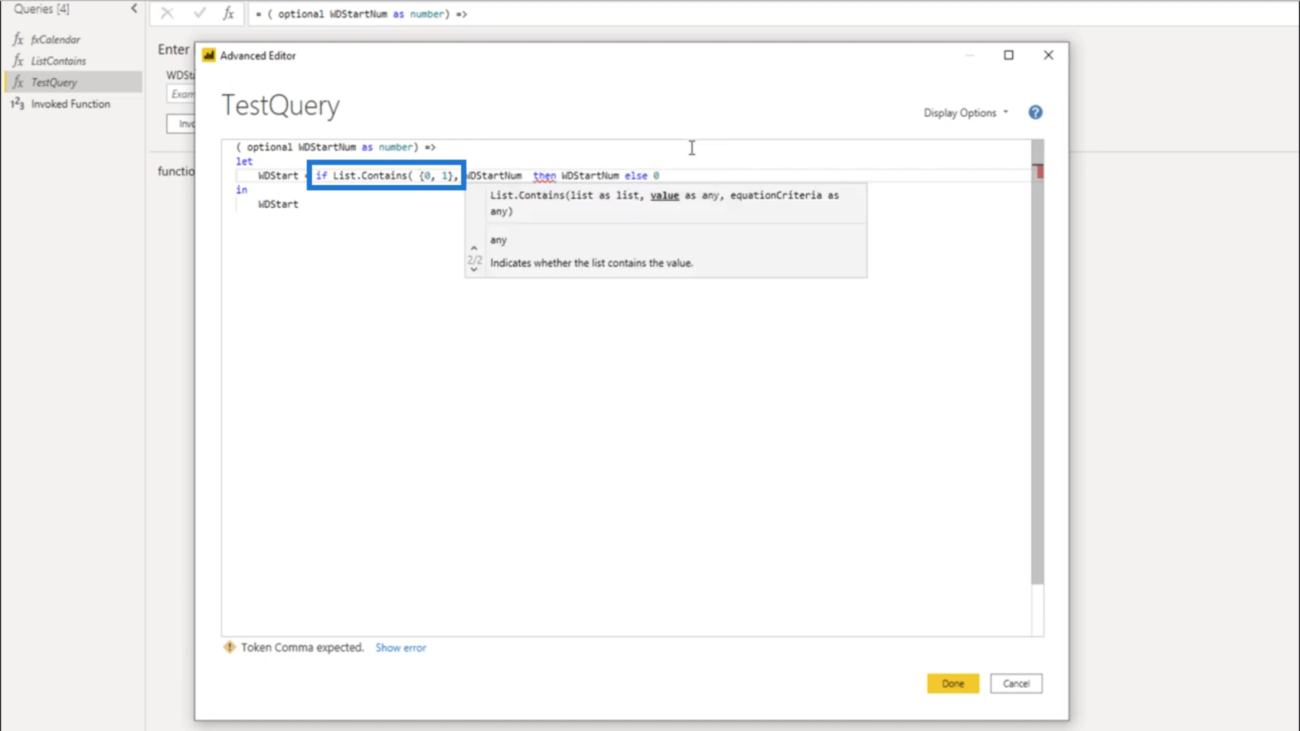Viewport: 1300px width, 731px height.
Task: Click the 'else 0' part of the code
Action: click(642, 176)
